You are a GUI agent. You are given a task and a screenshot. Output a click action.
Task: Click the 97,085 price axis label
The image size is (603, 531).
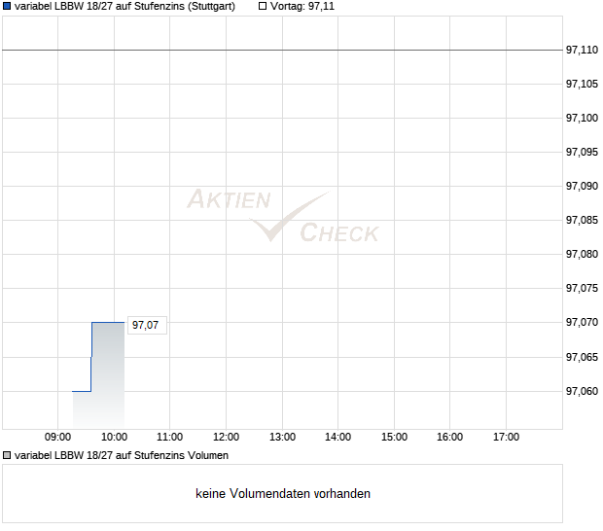(x=582, y=221)
